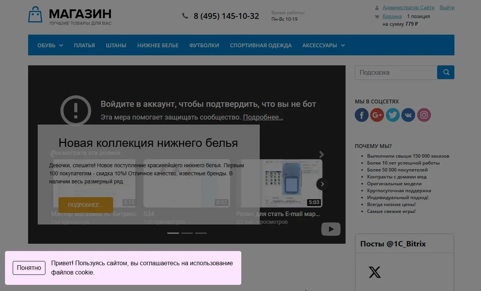Click the magnifier search button
The height and width of the screenshot is (291, 481).
pos(446,72)
